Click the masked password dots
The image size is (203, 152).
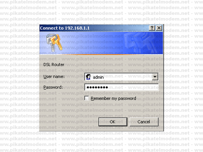pyautogui.click(x=97, y=87)
